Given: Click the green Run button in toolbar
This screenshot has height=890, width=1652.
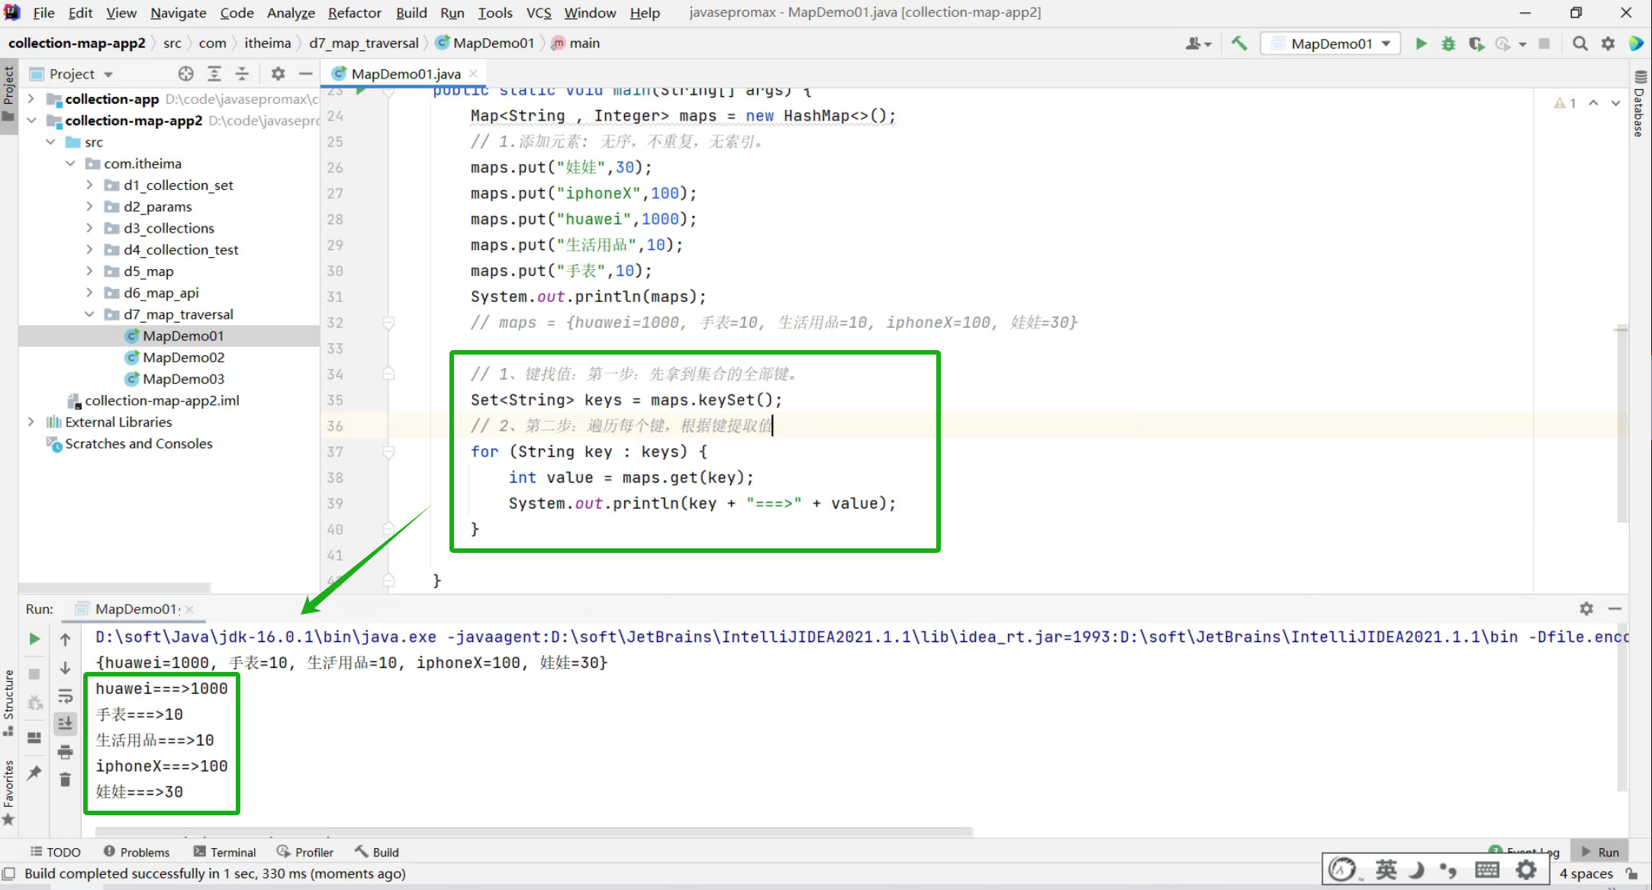Looking at the screenshot, I should tap(1421, 43).
